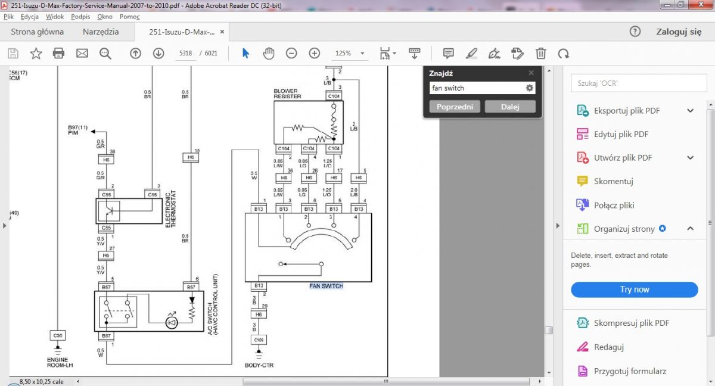Open the Widok menu

(x=55, y=17)
